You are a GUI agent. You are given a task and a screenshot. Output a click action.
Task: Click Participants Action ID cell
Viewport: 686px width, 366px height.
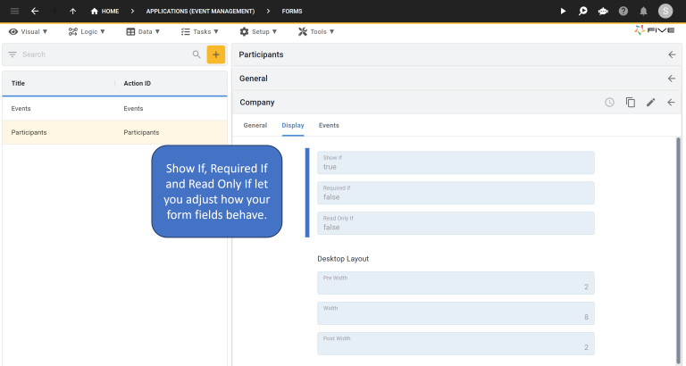tap(141, 132)
